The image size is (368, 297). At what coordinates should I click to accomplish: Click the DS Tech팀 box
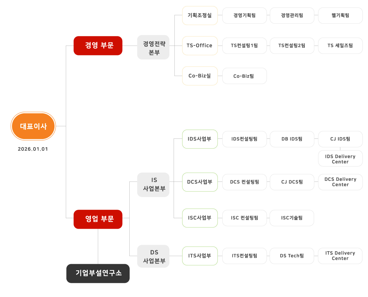tap(292, 256)
